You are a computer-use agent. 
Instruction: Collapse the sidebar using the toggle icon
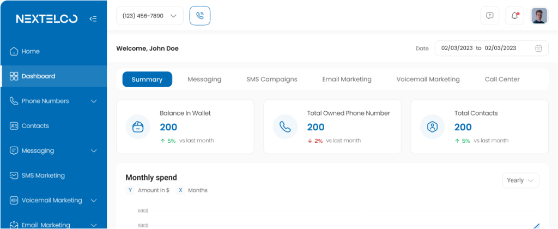pyautogui.click(x=93, y=19)
